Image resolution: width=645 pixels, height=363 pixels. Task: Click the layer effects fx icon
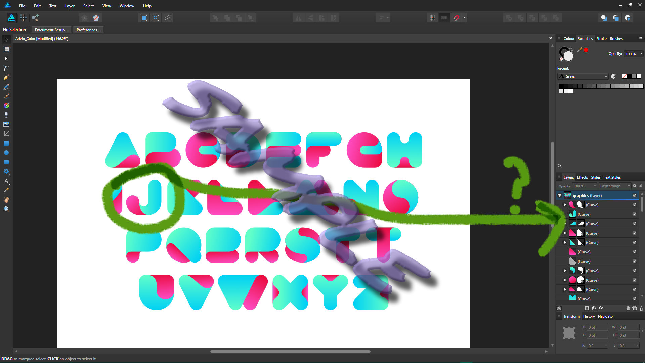coord(600,308)
